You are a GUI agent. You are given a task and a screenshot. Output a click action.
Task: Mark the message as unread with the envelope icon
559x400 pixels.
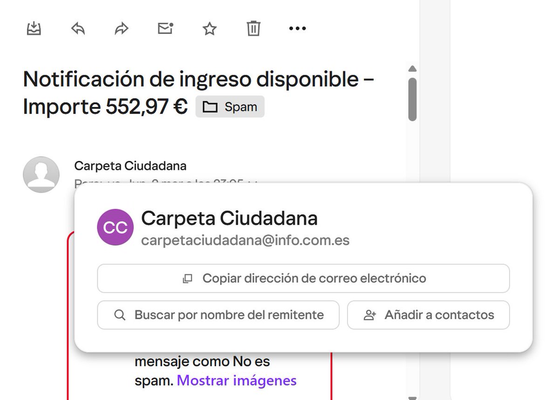165,29
